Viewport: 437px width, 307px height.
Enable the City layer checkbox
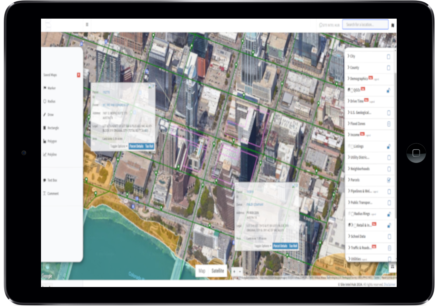[x=389, y=57]
